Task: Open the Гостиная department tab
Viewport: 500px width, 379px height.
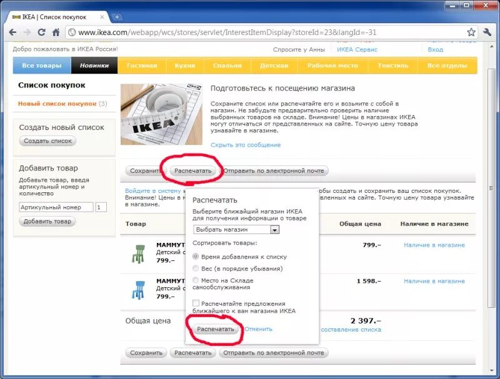Action: pos(142,66)
